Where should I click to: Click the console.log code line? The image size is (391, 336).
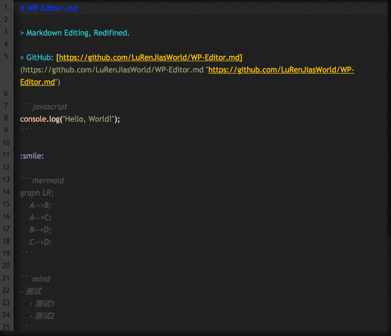(70, 119)
